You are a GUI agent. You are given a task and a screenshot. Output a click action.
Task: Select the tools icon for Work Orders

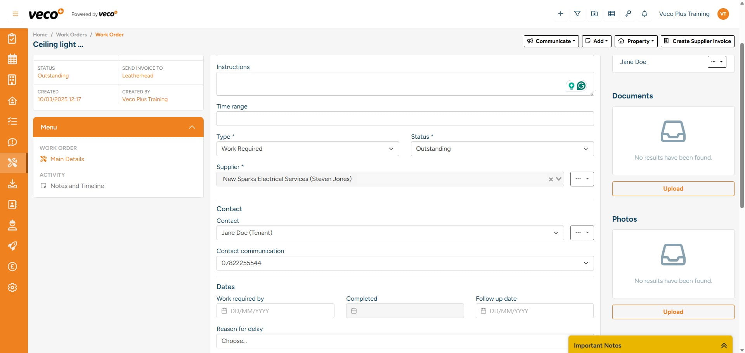(x=12, y=163)
